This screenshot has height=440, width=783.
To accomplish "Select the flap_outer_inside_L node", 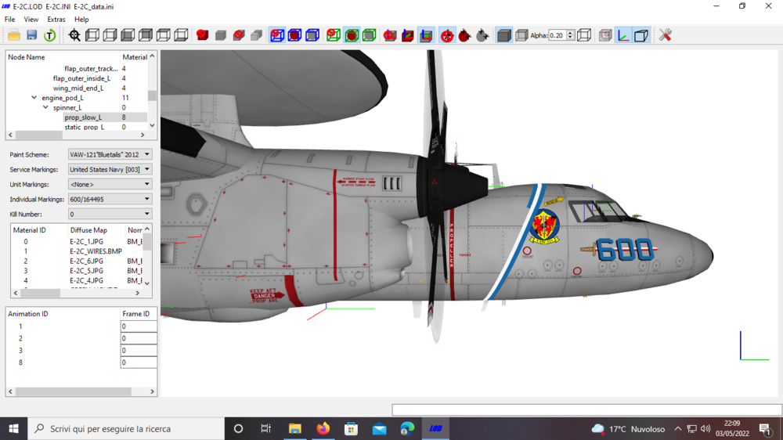I will point(82,78).
